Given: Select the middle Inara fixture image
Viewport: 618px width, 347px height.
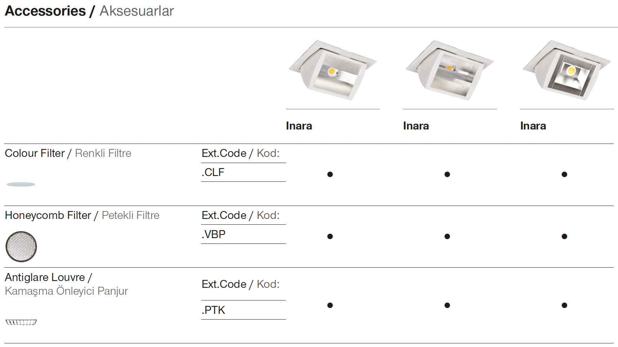Looking at the screenshot, I should tap(449, 70).
